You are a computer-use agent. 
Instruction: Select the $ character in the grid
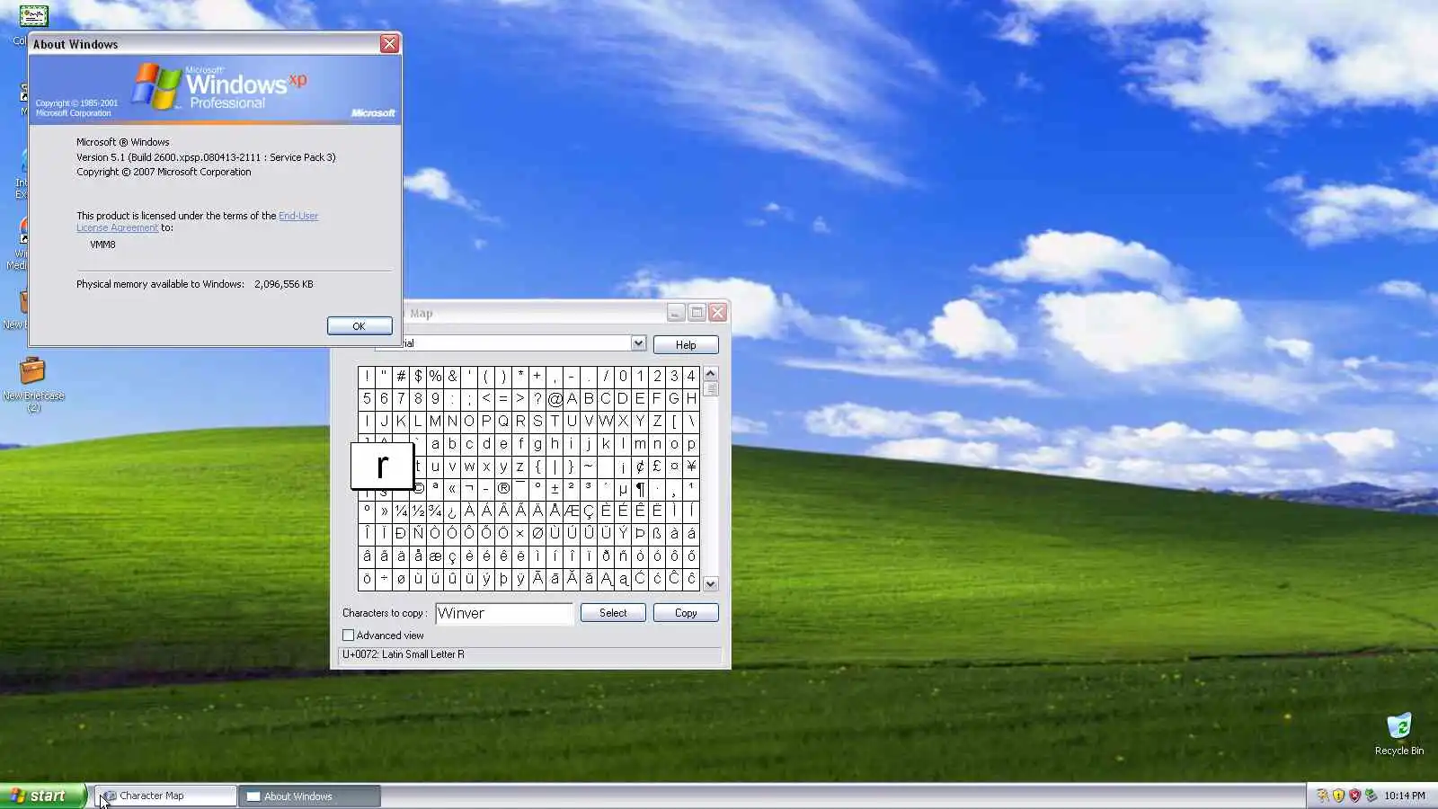[418, 376]
